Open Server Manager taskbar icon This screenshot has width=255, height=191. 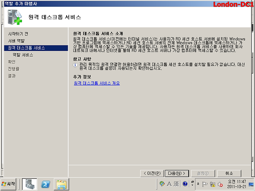click(30, 184)
